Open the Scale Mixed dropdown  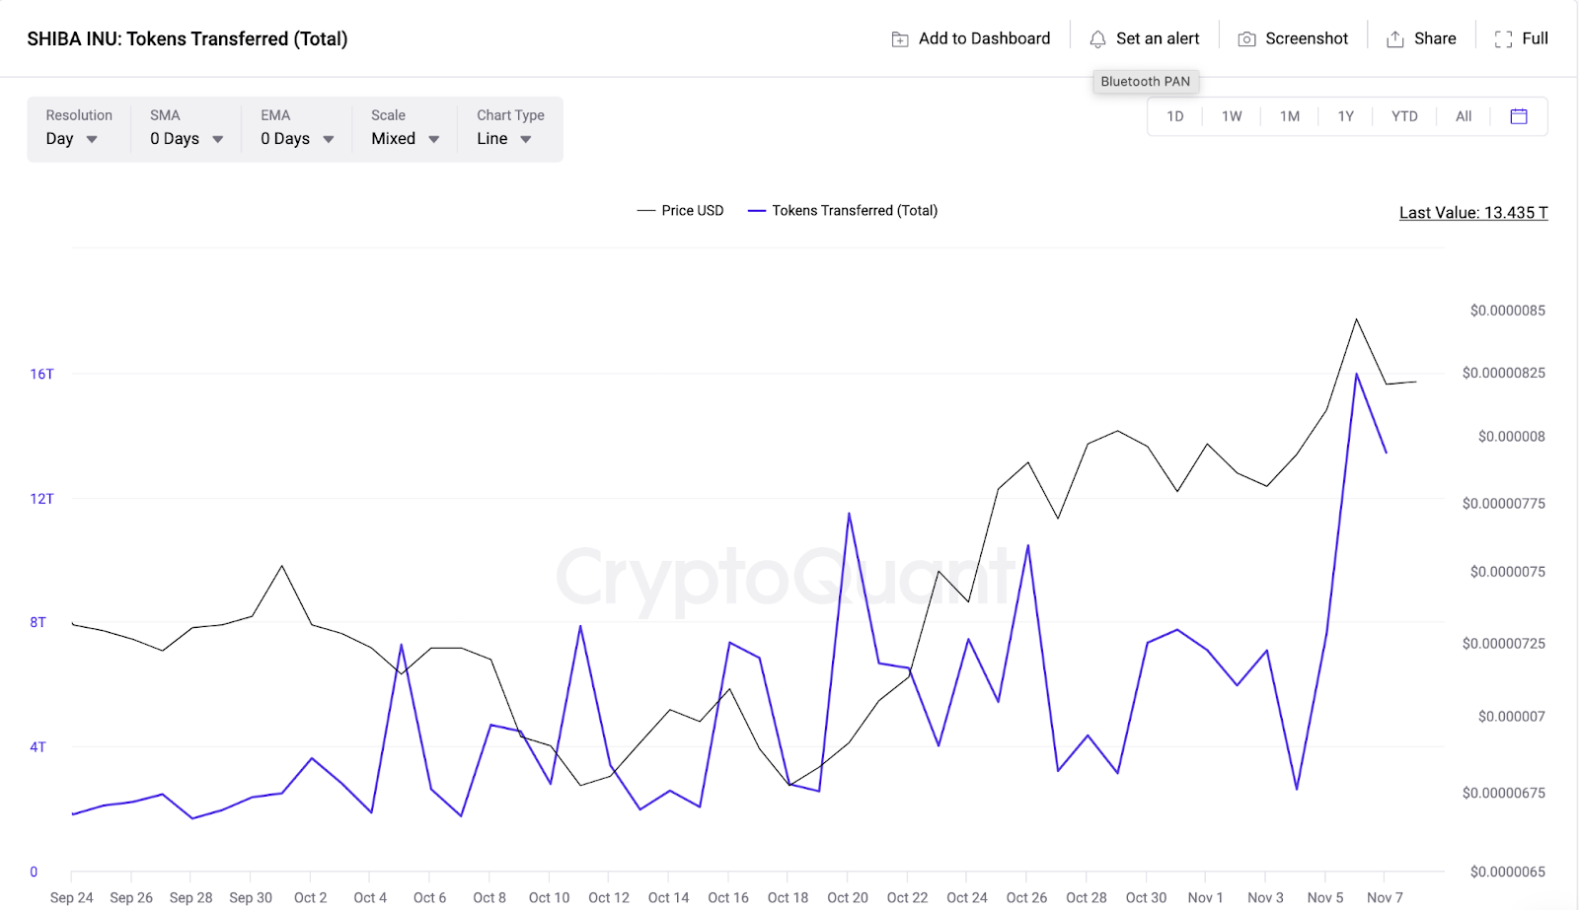pyautogui.click(x=405, y=139)
